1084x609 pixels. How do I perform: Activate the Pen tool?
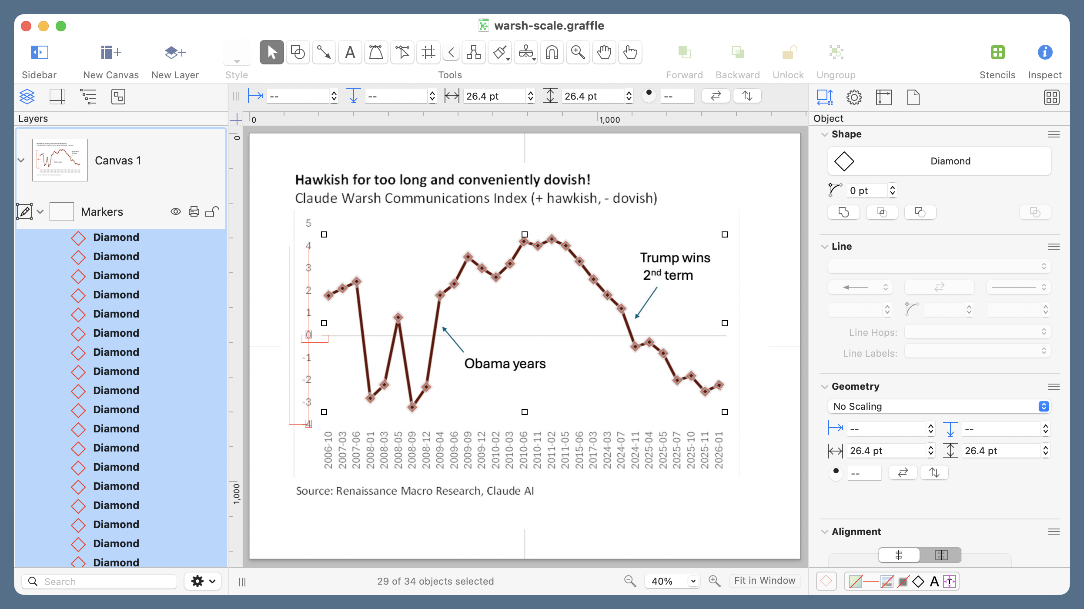click(x=376, y=52)
